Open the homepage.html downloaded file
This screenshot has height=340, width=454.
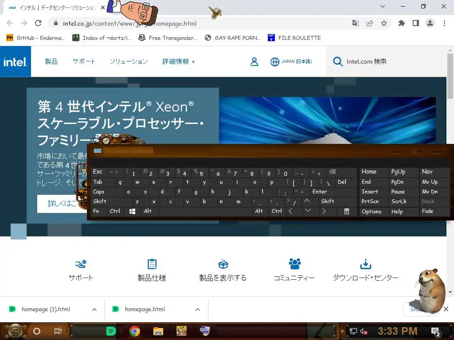pos(145,309)
